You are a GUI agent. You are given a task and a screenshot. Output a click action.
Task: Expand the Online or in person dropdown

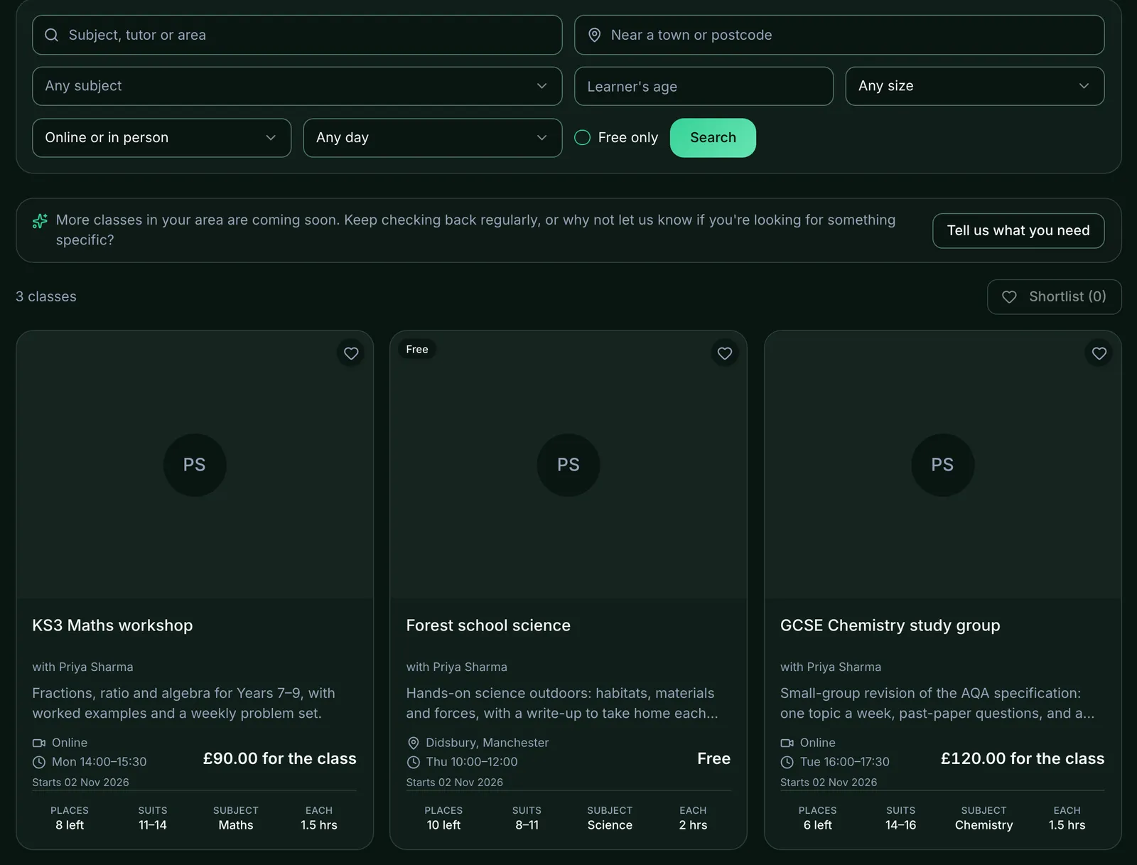162,138
